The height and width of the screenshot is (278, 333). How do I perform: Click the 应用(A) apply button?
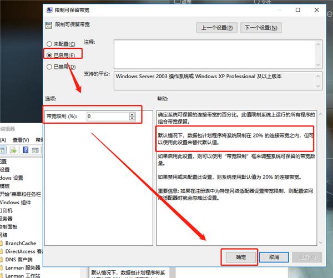point(307,257)
